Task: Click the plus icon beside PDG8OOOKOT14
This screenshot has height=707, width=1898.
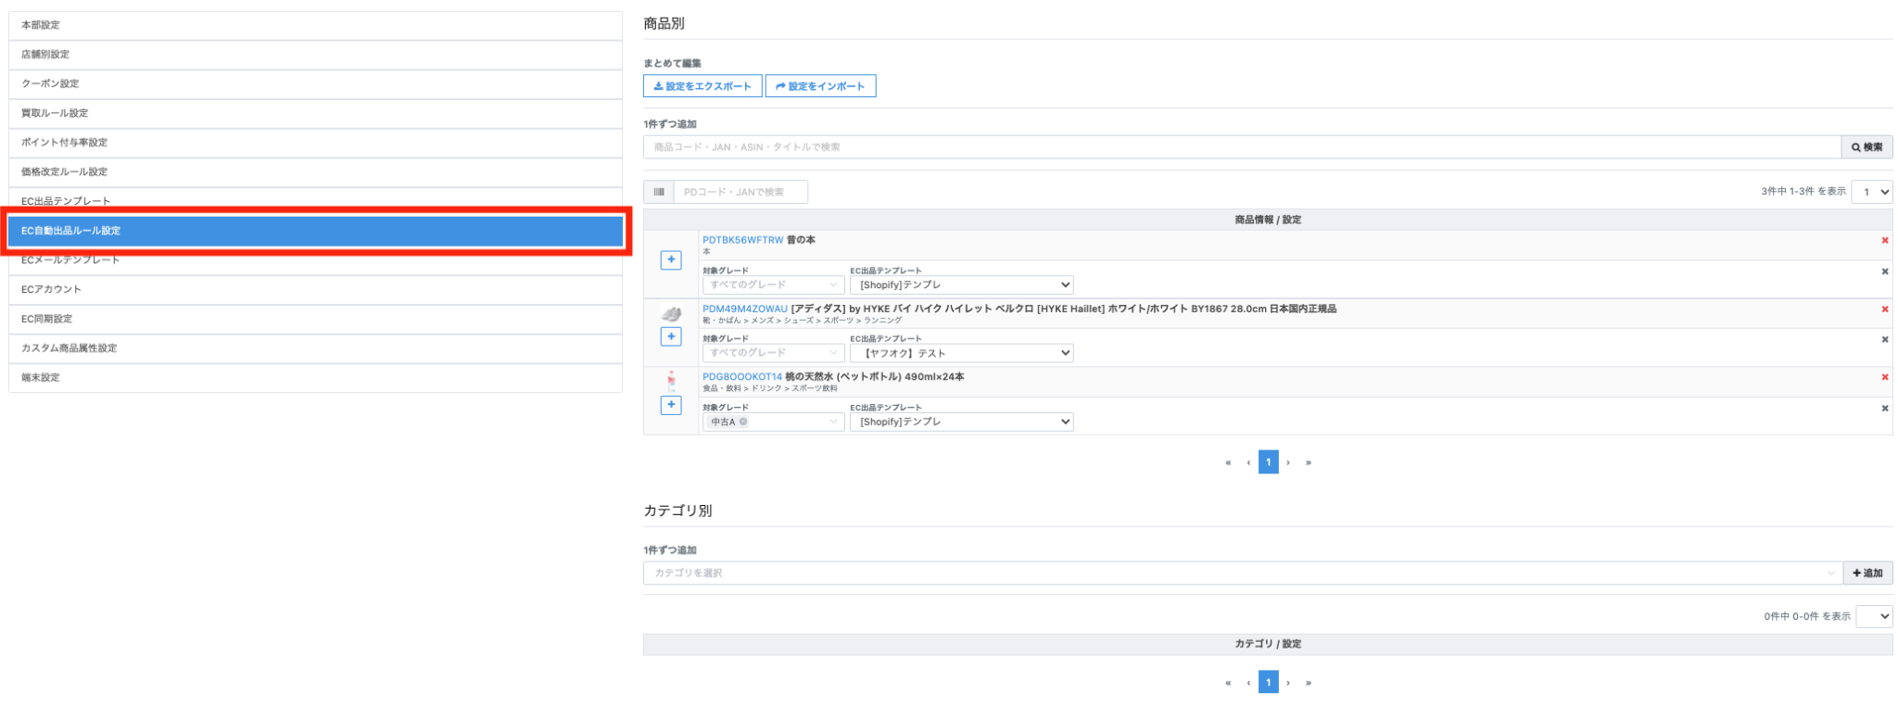Action: 671,405
